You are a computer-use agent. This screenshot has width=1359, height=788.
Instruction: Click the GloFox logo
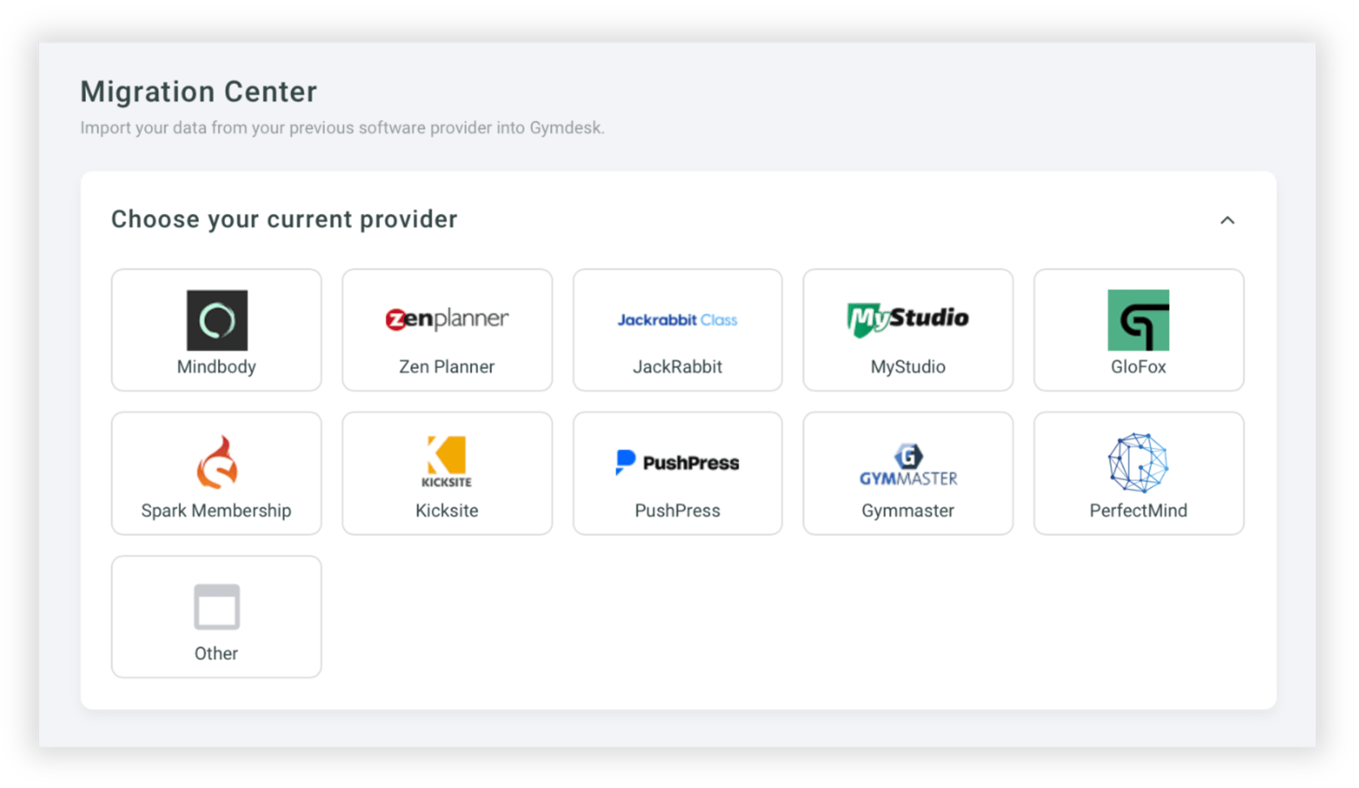point(1138,320)
